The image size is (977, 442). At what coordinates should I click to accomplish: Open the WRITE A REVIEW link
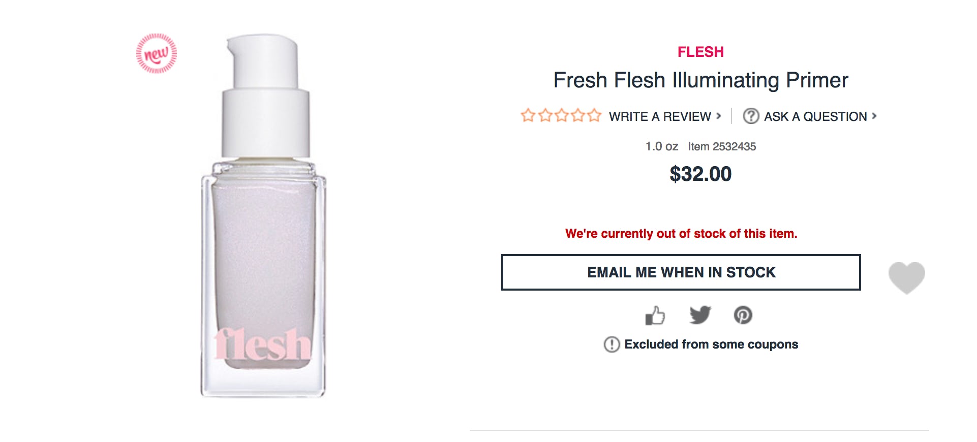(x=661, y=116)
